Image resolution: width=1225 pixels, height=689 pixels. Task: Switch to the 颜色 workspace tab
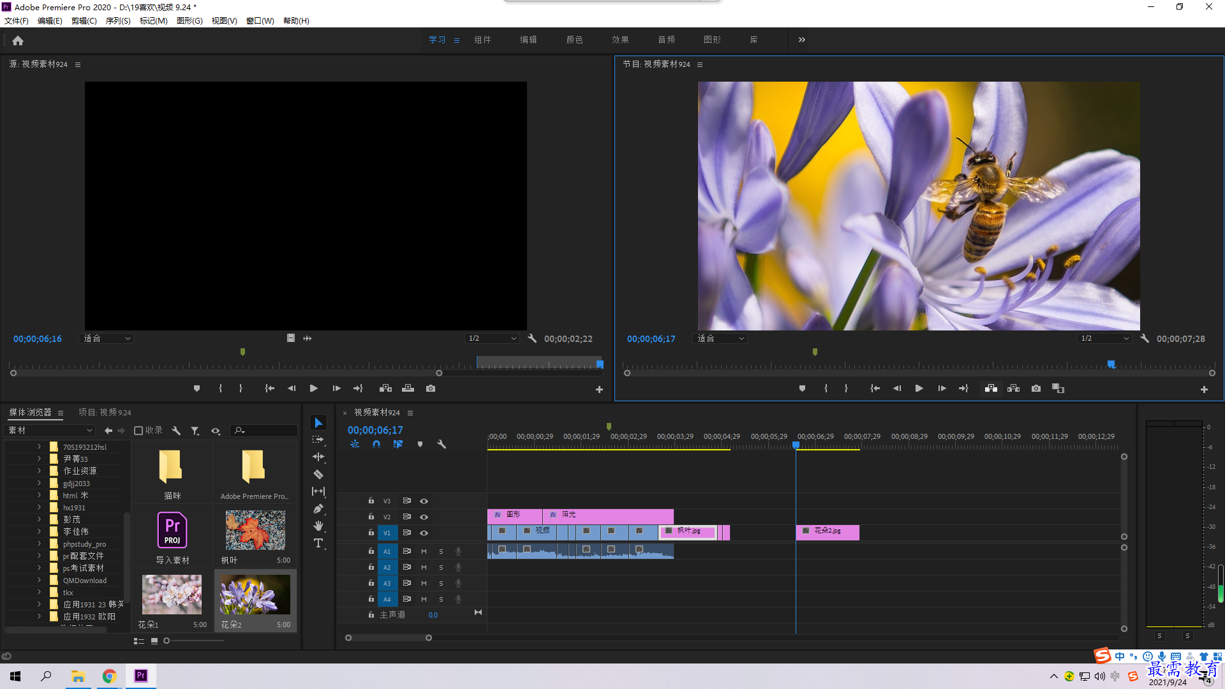[574, 40]
